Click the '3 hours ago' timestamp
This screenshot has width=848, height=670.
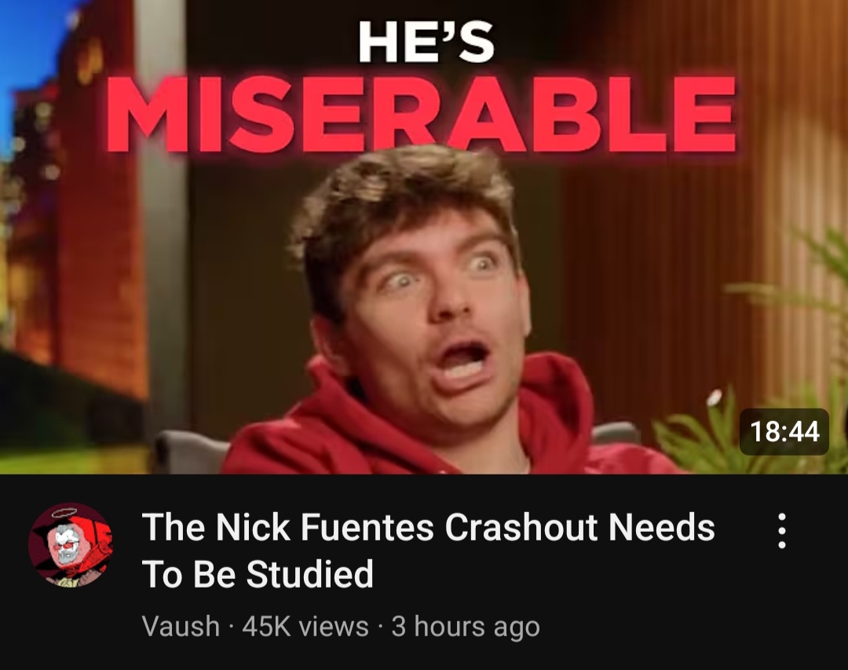click(x=465, y=627)
